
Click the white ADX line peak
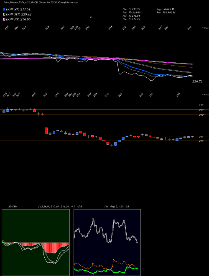coord(93,219)
